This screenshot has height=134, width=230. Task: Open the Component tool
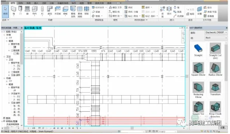coord(35,11)
